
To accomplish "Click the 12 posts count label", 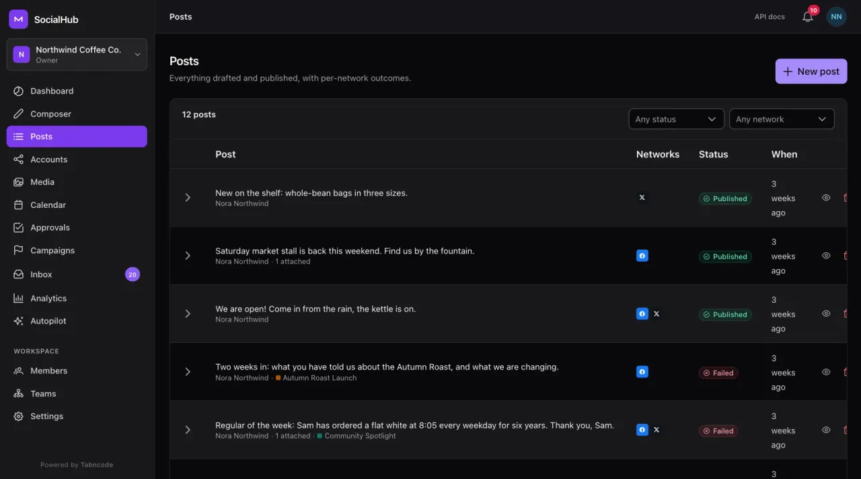I will pos(199,114).
